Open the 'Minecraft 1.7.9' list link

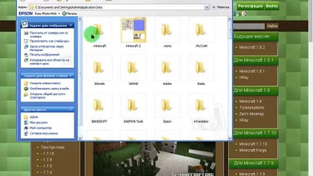(x=252, y=174)
